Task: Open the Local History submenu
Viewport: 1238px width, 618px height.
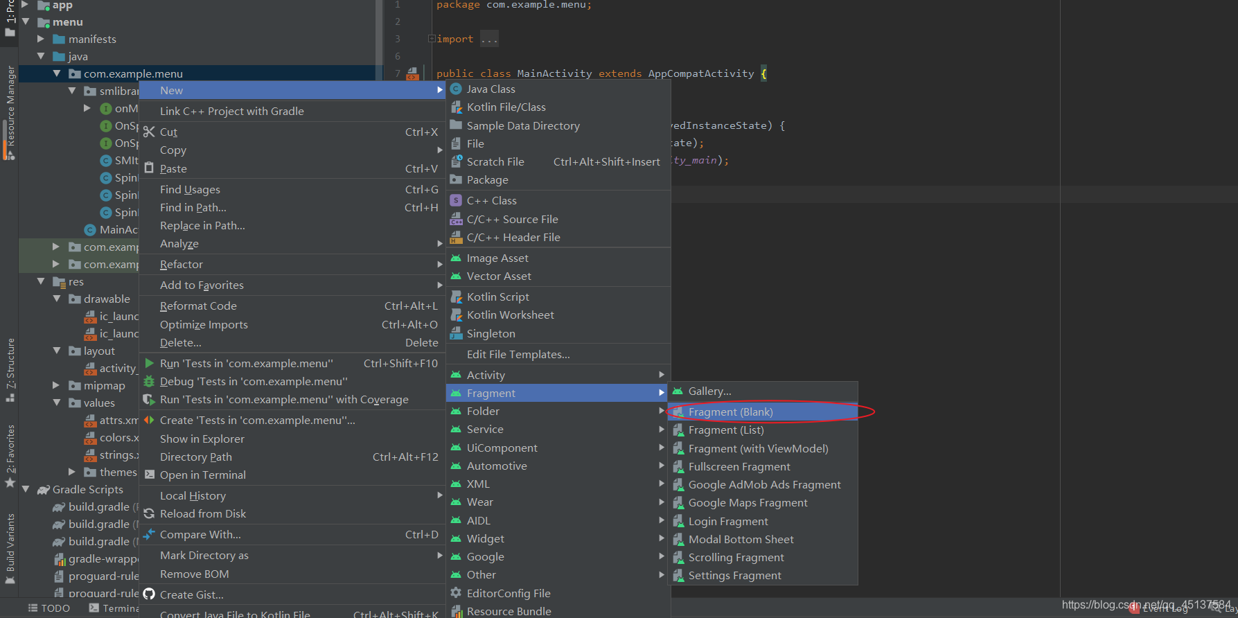Action: (292, 495)
